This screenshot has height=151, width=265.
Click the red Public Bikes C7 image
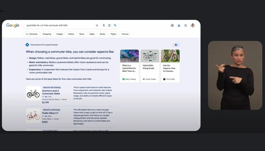click(x=33, y=116)
